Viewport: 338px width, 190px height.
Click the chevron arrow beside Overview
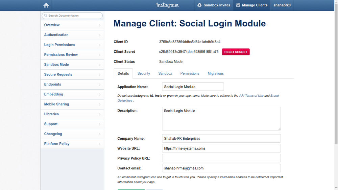pyautogui.click(x=99, y=25)
